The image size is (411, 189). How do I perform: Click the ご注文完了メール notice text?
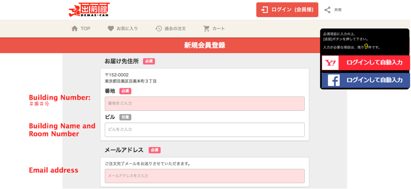(148, 164)
